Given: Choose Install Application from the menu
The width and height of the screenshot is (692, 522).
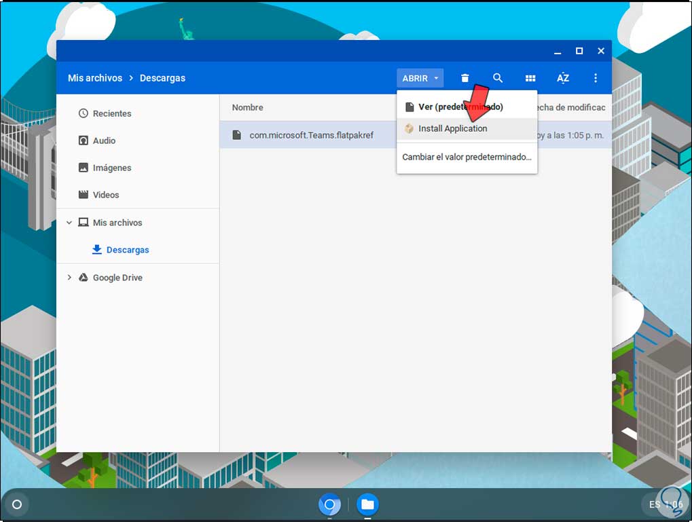Looking at the screenshot, I should click(x=467, y=128).
